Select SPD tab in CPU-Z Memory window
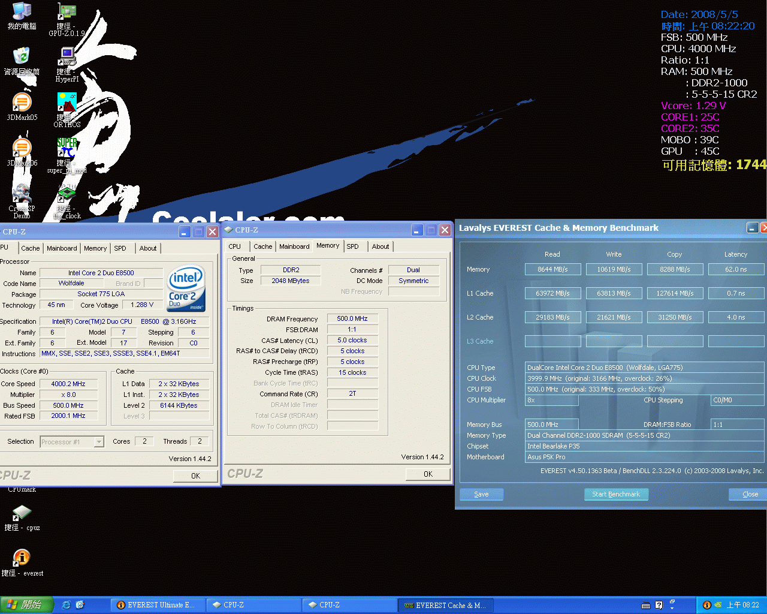Viewport: 767px width, 614px height. [x=353, y=246]
